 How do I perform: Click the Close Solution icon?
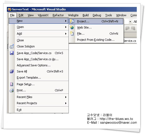click(x=12, y=46)
